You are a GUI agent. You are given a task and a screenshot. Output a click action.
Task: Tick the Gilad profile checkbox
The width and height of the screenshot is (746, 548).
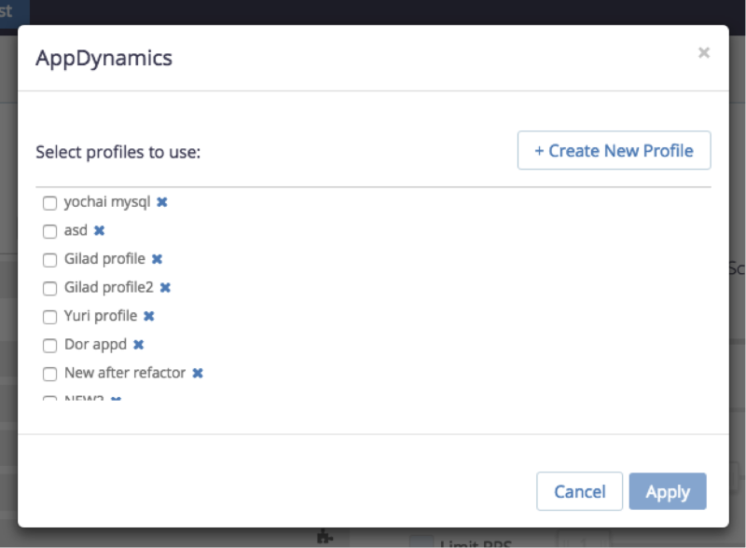tap(49, 260)
